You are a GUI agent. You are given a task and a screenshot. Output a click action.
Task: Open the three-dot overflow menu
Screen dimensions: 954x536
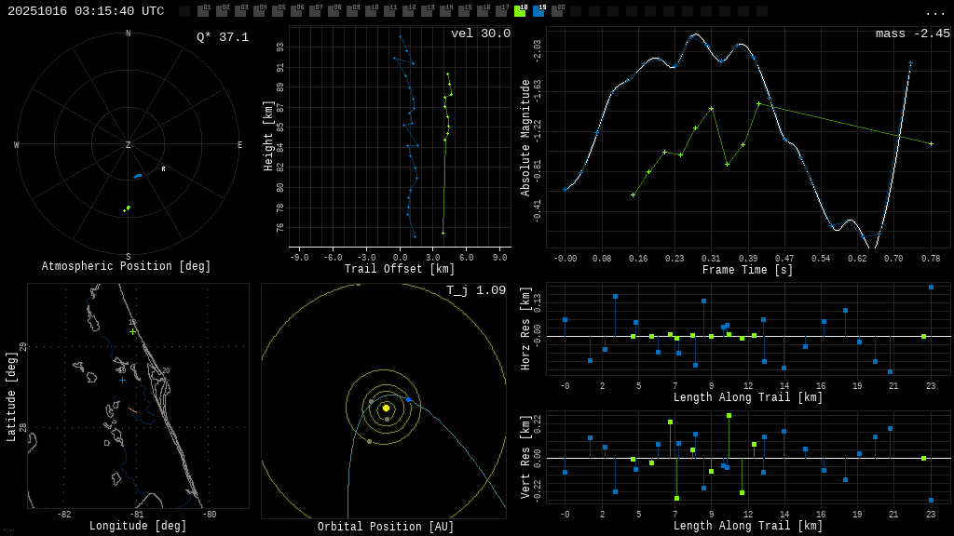coord(934,12)
